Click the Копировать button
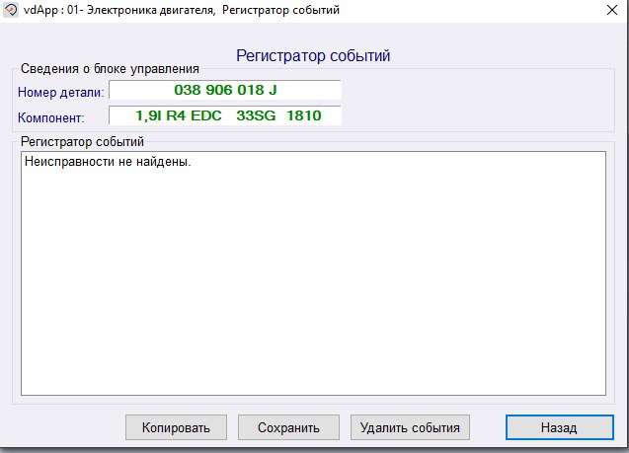Screen dimensions: 629x453 (176, 427)
